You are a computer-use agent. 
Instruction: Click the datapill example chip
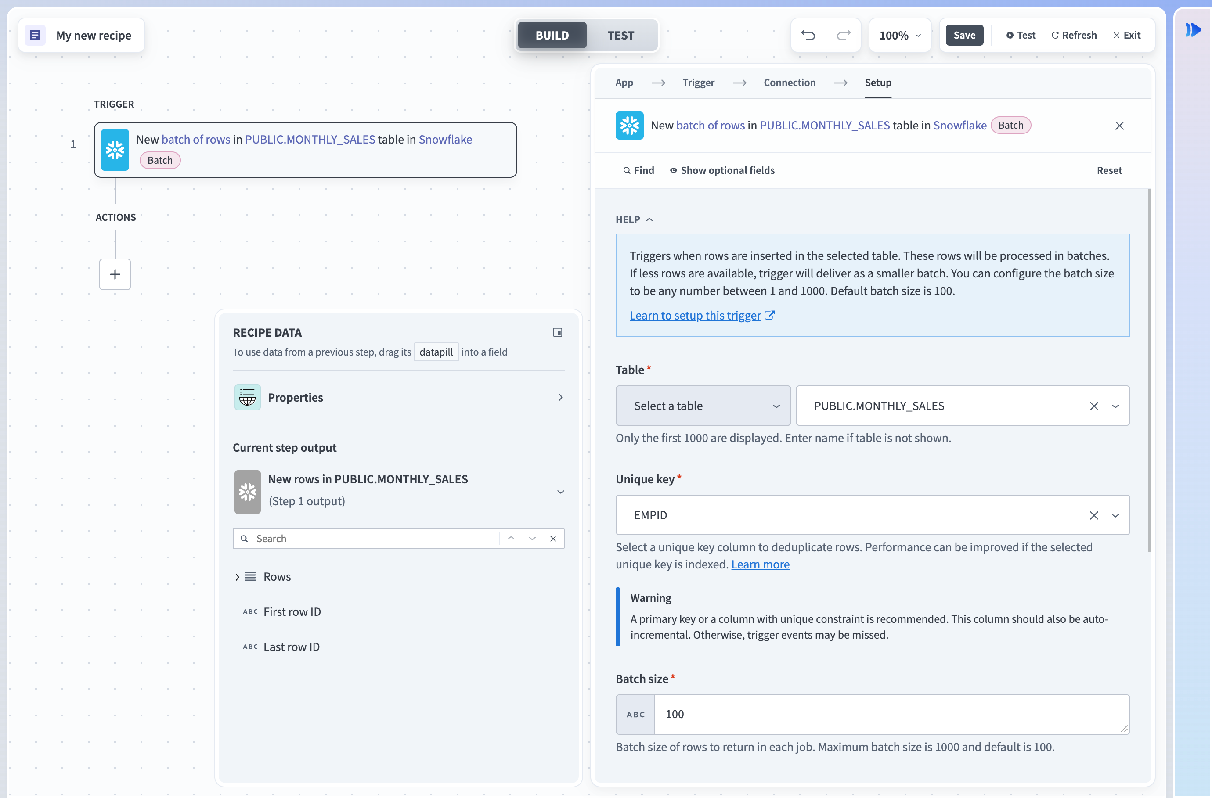[x=436, y=352]
